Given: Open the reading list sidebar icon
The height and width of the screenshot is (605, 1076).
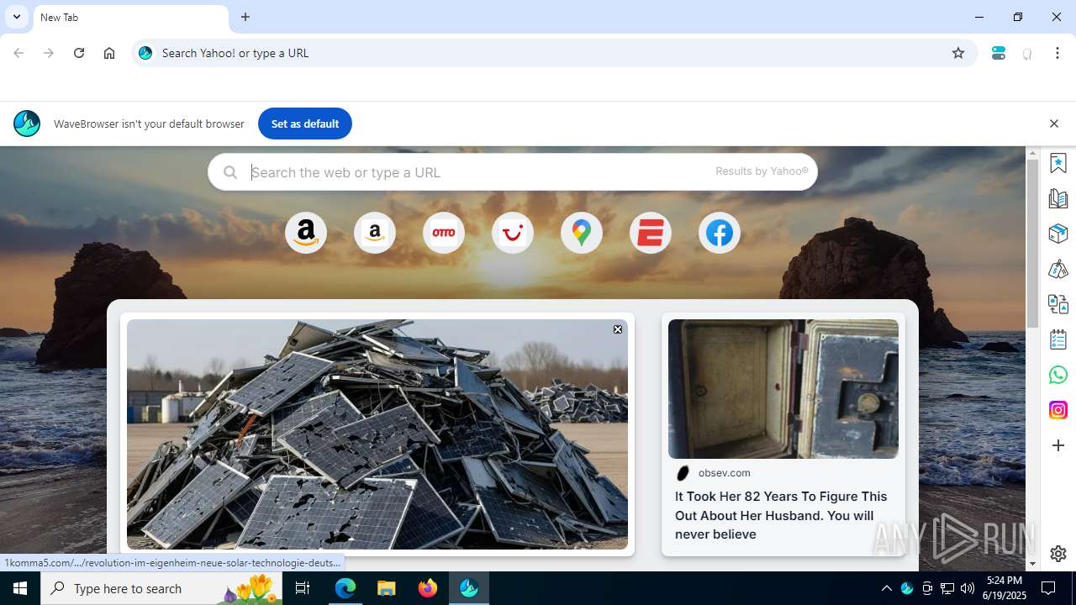Looking at the screenshot, I should [1058, 198].
